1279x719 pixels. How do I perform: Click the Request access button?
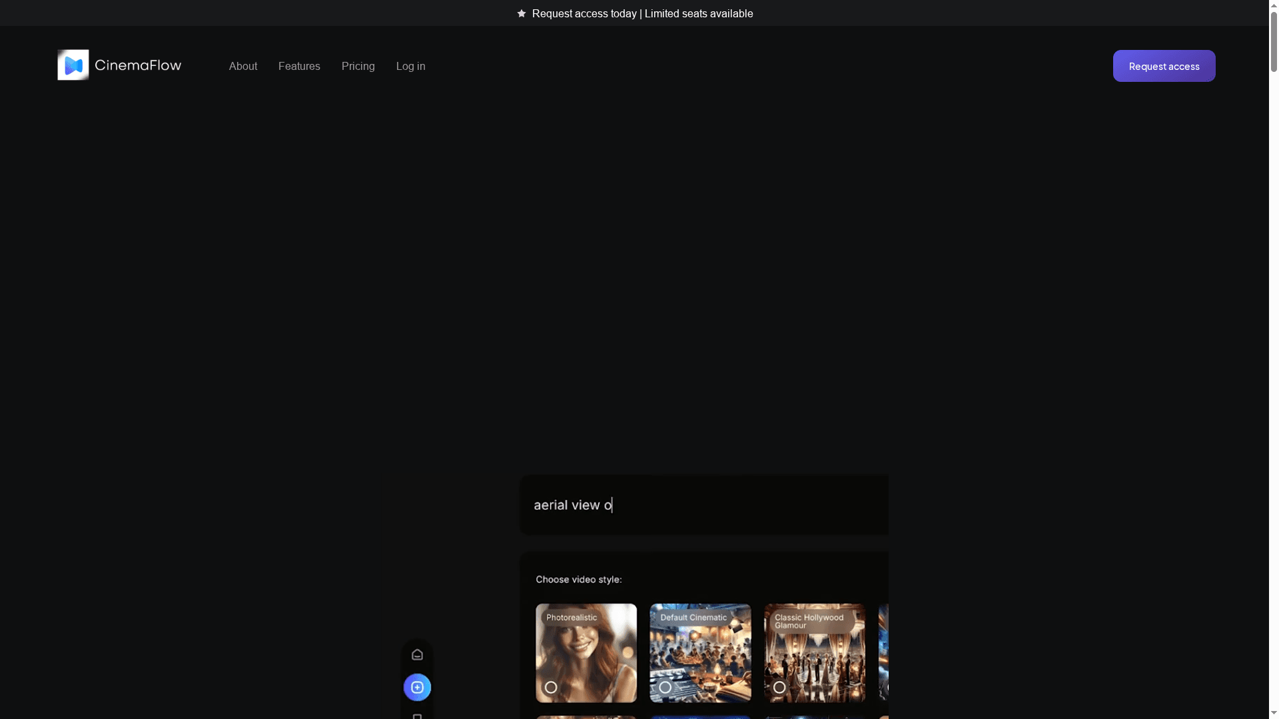(x=1164, y=66)
